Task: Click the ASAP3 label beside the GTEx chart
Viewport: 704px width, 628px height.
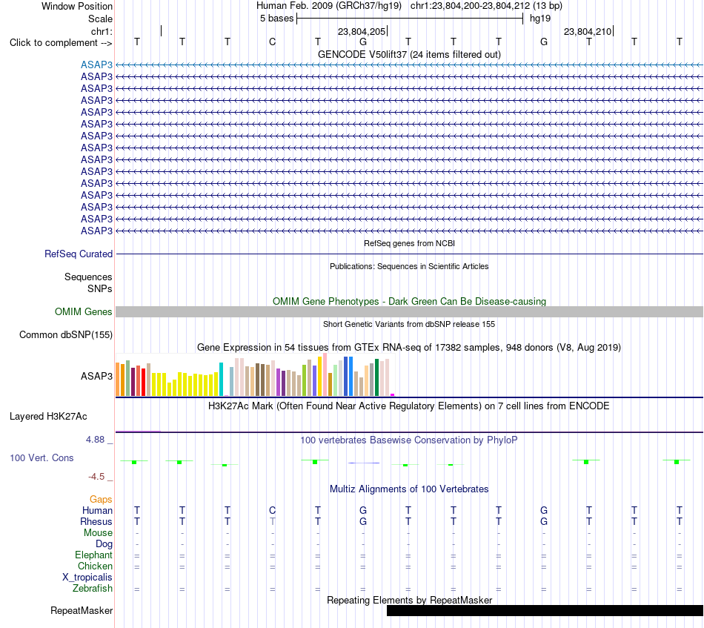Action: pyautogui.click(x=96, y=376)
